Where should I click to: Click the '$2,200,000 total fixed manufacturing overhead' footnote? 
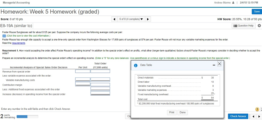(176, 104)
